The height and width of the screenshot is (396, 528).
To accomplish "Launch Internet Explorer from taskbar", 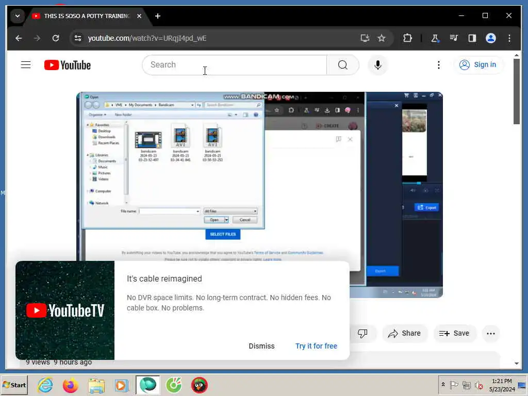I will click(x=45, y=385).
